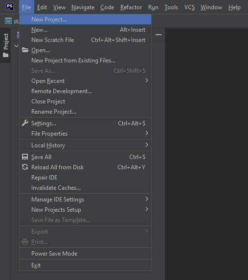Expand New Projects Setup submenu arrow
Viewport: 248px width, 280px height.
pyautogui.click(x=147, y=209)
